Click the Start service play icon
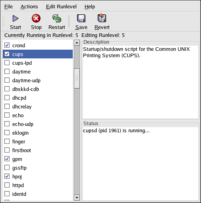The image size is (201, 203). click(15, 18)
